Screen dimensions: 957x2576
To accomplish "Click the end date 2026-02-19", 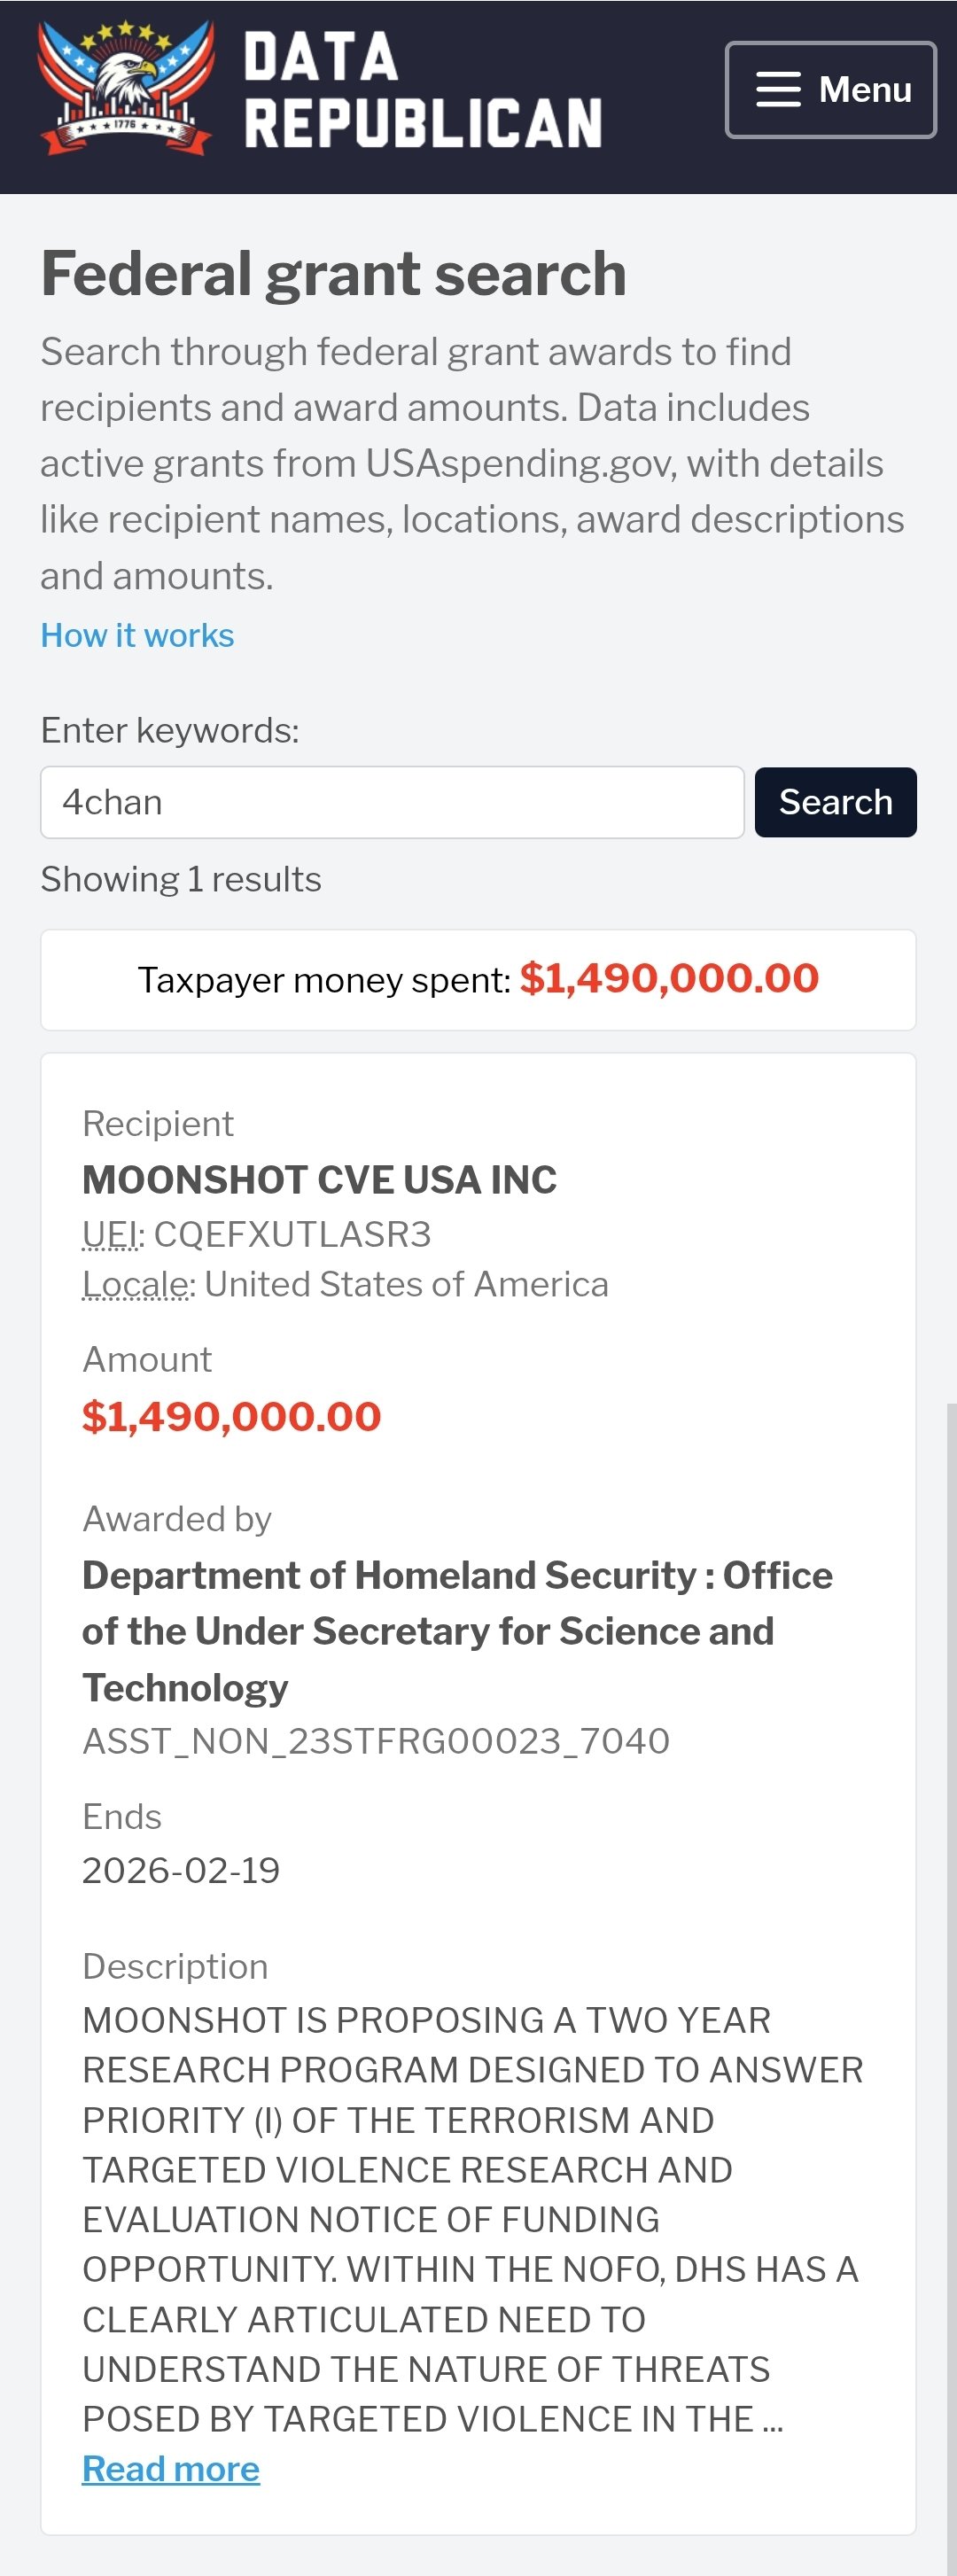I will click(x=181, y=1870).
